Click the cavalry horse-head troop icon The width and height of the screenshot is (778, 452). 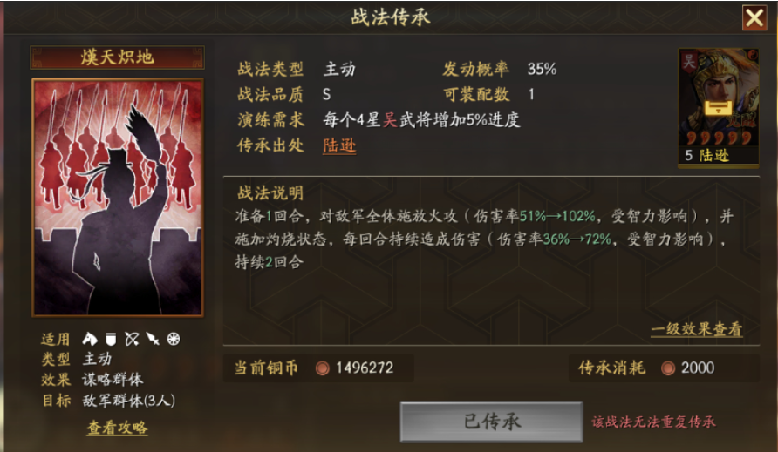coord(90,339)
